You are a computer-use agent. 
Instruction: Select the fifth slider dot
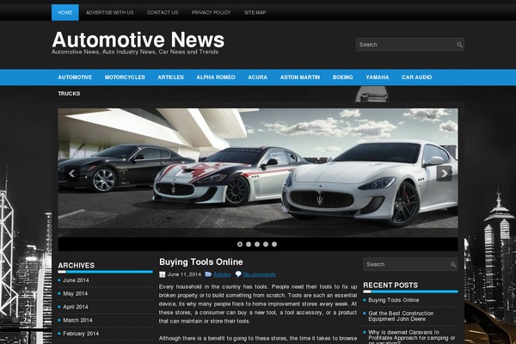pos(274,244)
